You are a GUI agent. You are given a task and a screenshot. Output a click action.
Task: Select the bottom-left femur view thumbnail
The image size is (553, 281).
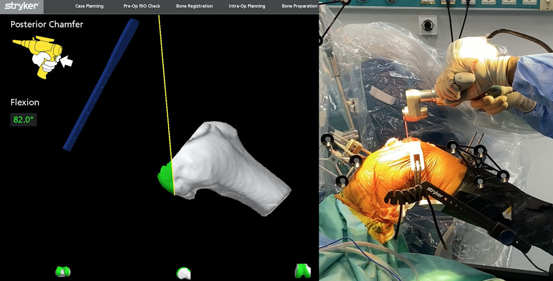click(63, 271)
